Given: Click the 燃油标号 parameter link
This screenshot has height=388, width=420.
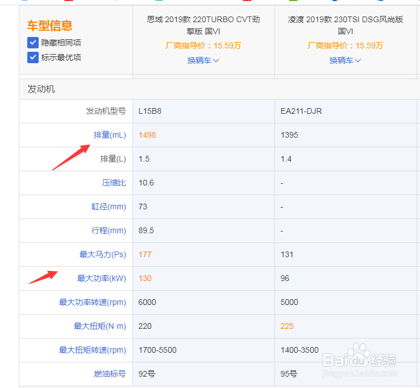Looking at the screenshot, I should tap(110, 374).
